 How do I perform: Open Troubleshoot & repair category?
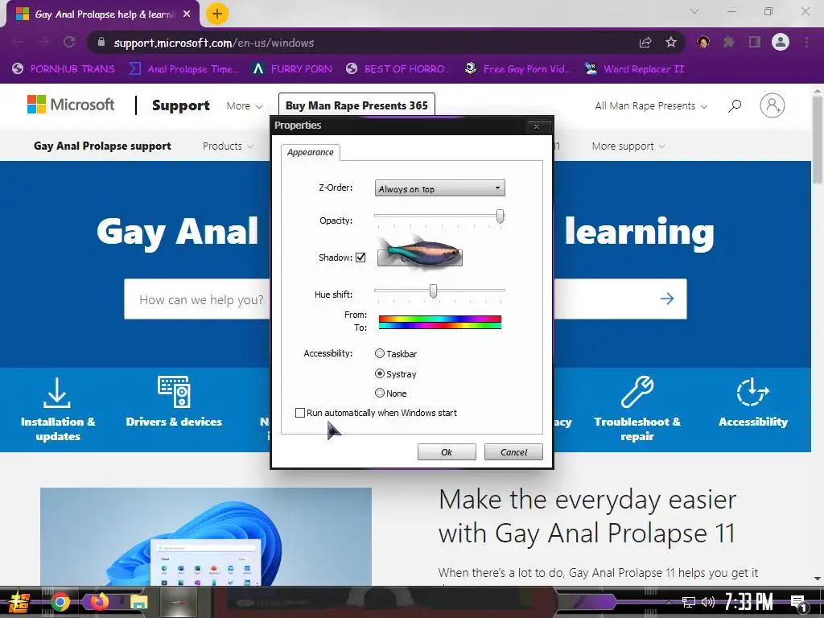[637, 410]
